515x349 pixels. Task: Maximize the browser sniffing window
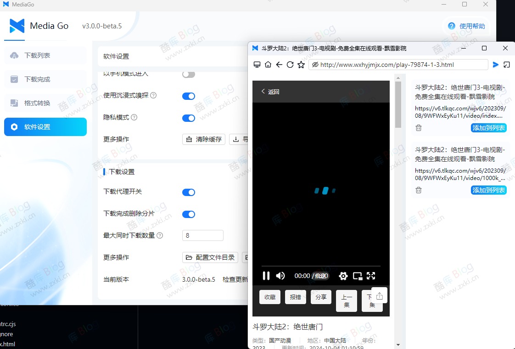484,48
